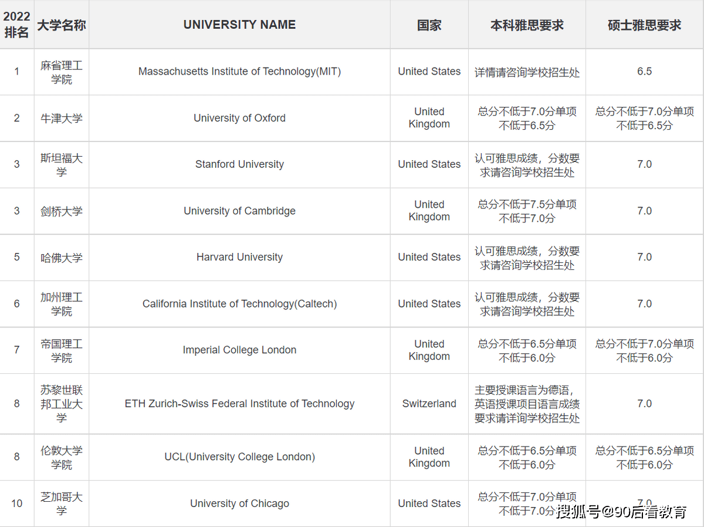Click Oxford's master's IELTS requirement cell
Image resolution: width=704 pixels, height=527 pixels.
(645, 119)
